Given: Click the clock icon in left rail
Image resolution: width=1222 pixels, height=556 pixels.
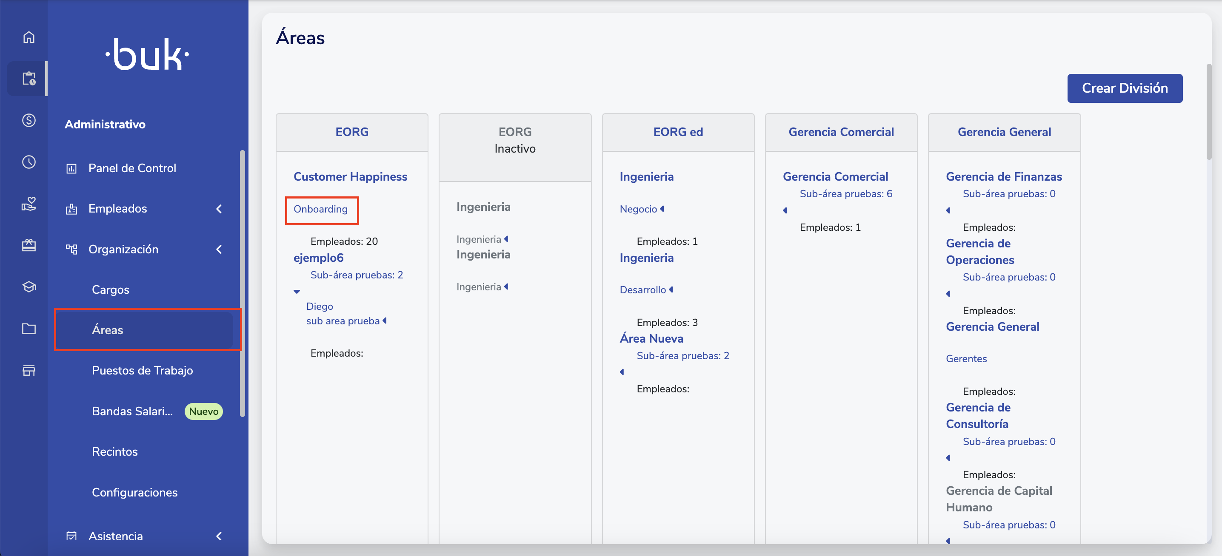Looking at the screenshot, I should (29, 162).
